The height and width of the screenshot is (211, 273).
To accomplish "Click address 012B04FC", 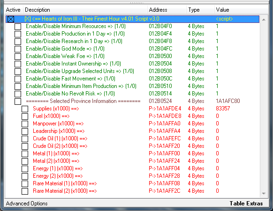I will coord(160,49).
